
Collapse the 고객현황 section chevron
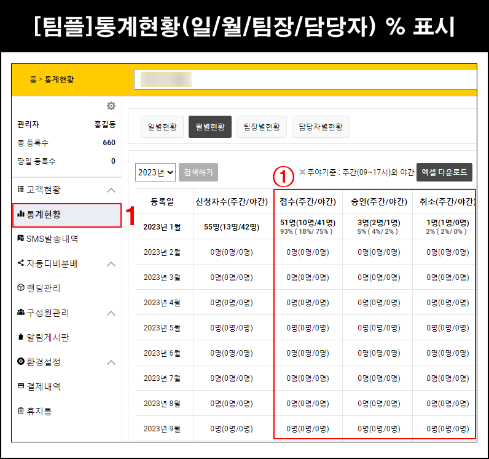pos(111,190)
